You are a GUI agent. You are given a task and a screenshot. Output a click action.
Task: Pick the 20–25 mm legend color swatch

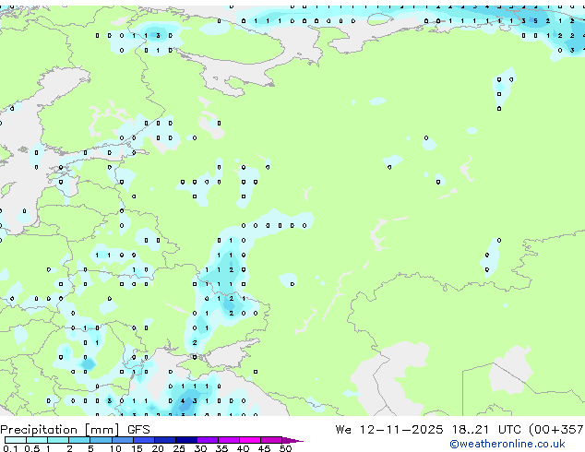[165, 440]
